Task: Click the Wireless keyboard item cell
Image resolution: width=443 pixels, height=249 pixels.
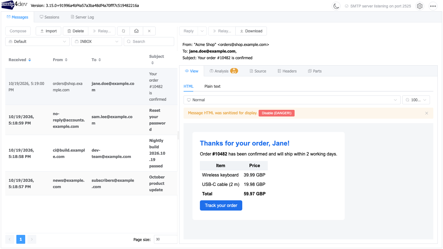Action: (220, 175)
